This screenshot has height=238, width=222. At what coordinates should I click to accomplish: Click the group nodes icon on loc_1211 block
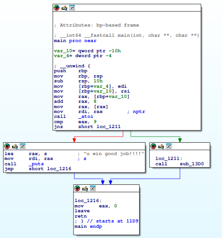pyautogui.click(x=169, y=146)
